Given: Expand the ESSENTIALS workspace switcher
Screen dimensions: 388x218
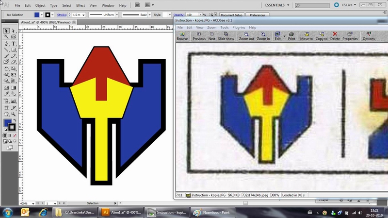Looking at the screenshot, I should click(x=277, y=5).
